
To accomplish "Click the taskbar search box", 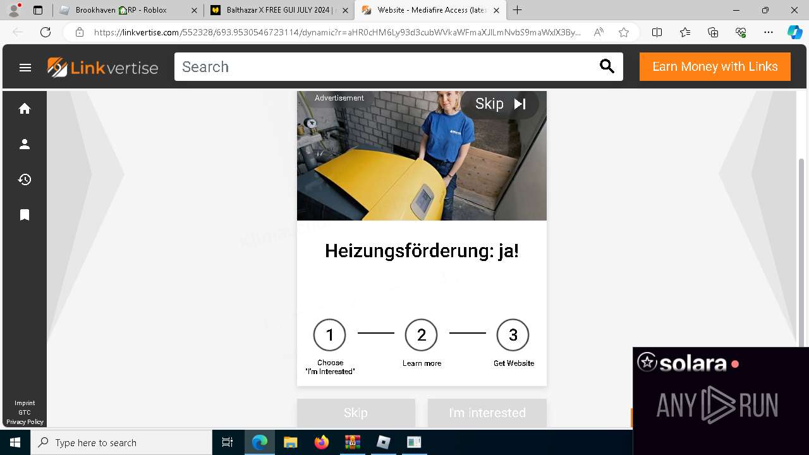I will click(121, 442).
